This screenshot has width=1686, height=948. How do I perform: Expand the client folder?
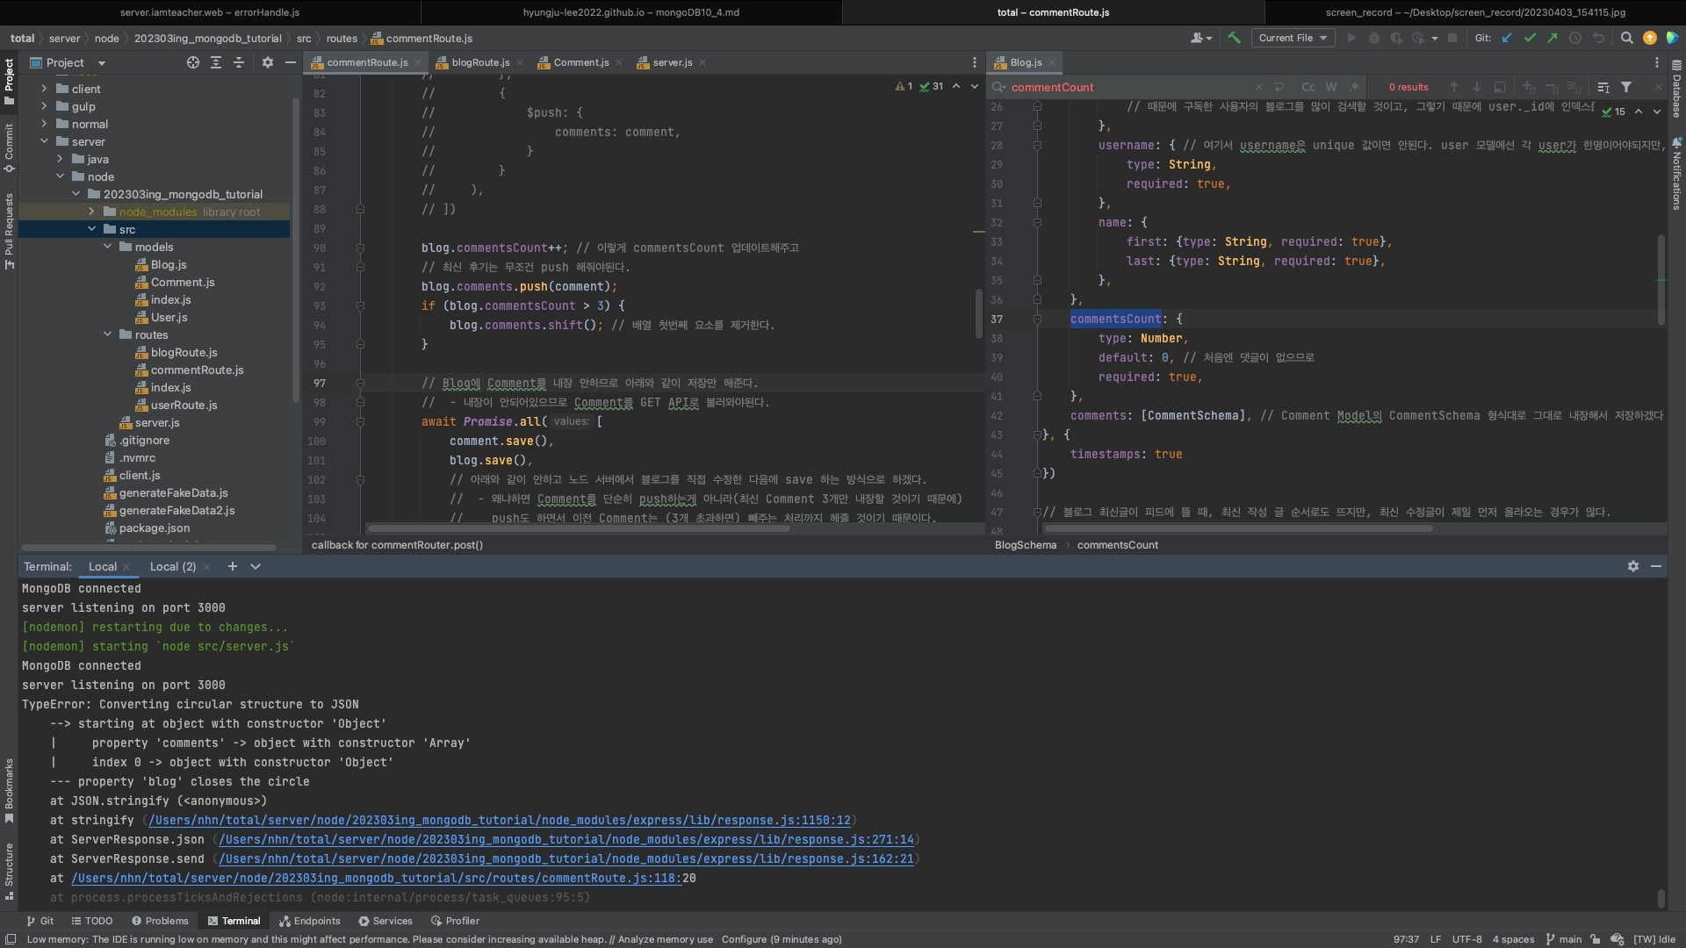pyautogui.click(x=44, y=89)
